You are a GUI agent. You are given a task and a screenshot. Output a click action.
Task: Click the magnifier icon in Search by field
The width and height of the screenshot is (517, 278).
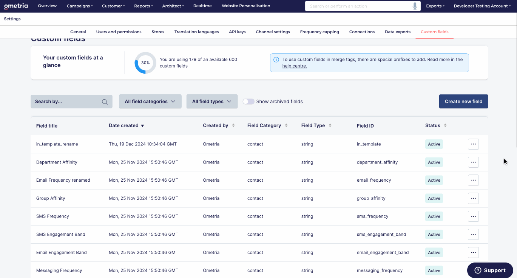coord(105,102)
